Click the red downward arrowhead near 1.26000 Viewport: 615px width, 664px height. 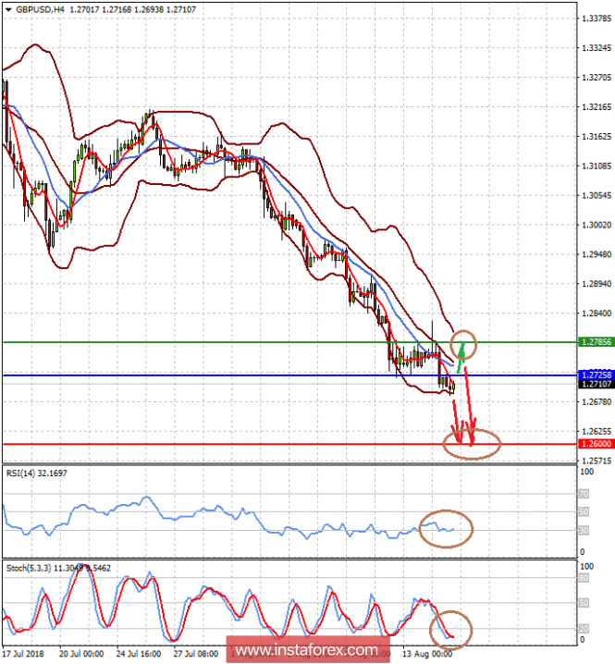(473, 437)
